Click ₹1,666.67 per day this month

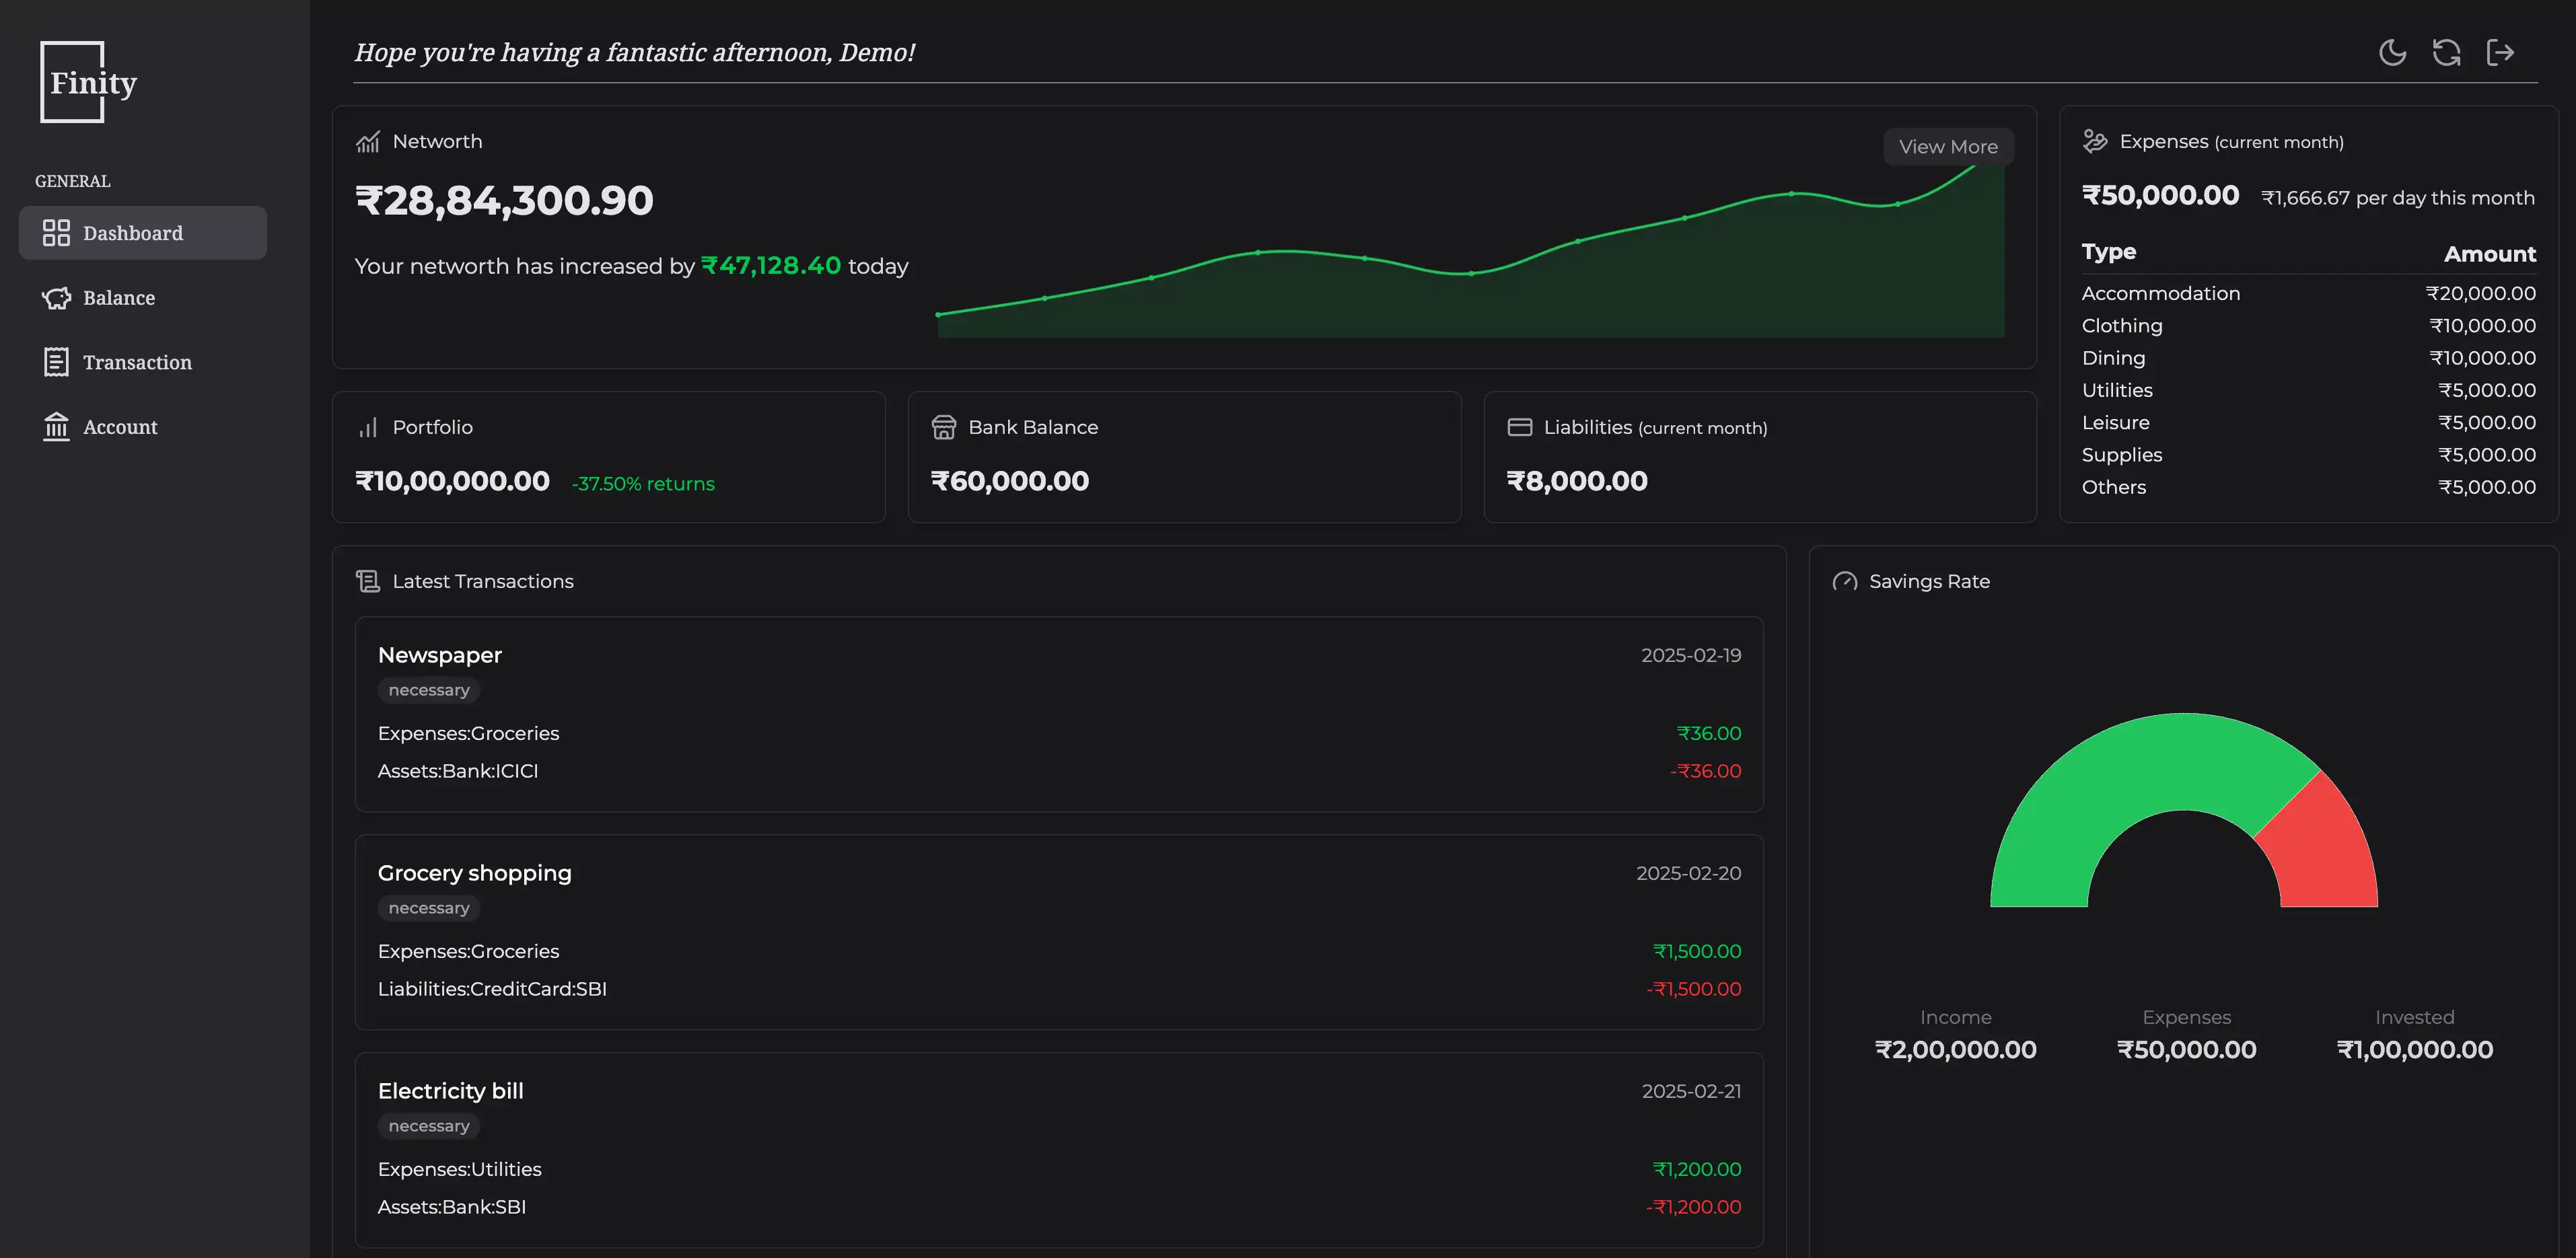click(x=2398, y=198)
